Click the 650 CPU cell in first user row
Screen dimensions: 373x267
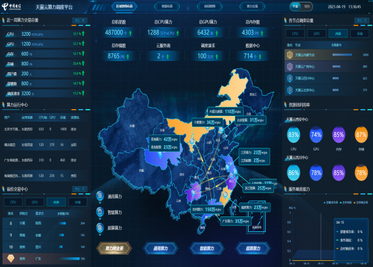tap(41, 129)
